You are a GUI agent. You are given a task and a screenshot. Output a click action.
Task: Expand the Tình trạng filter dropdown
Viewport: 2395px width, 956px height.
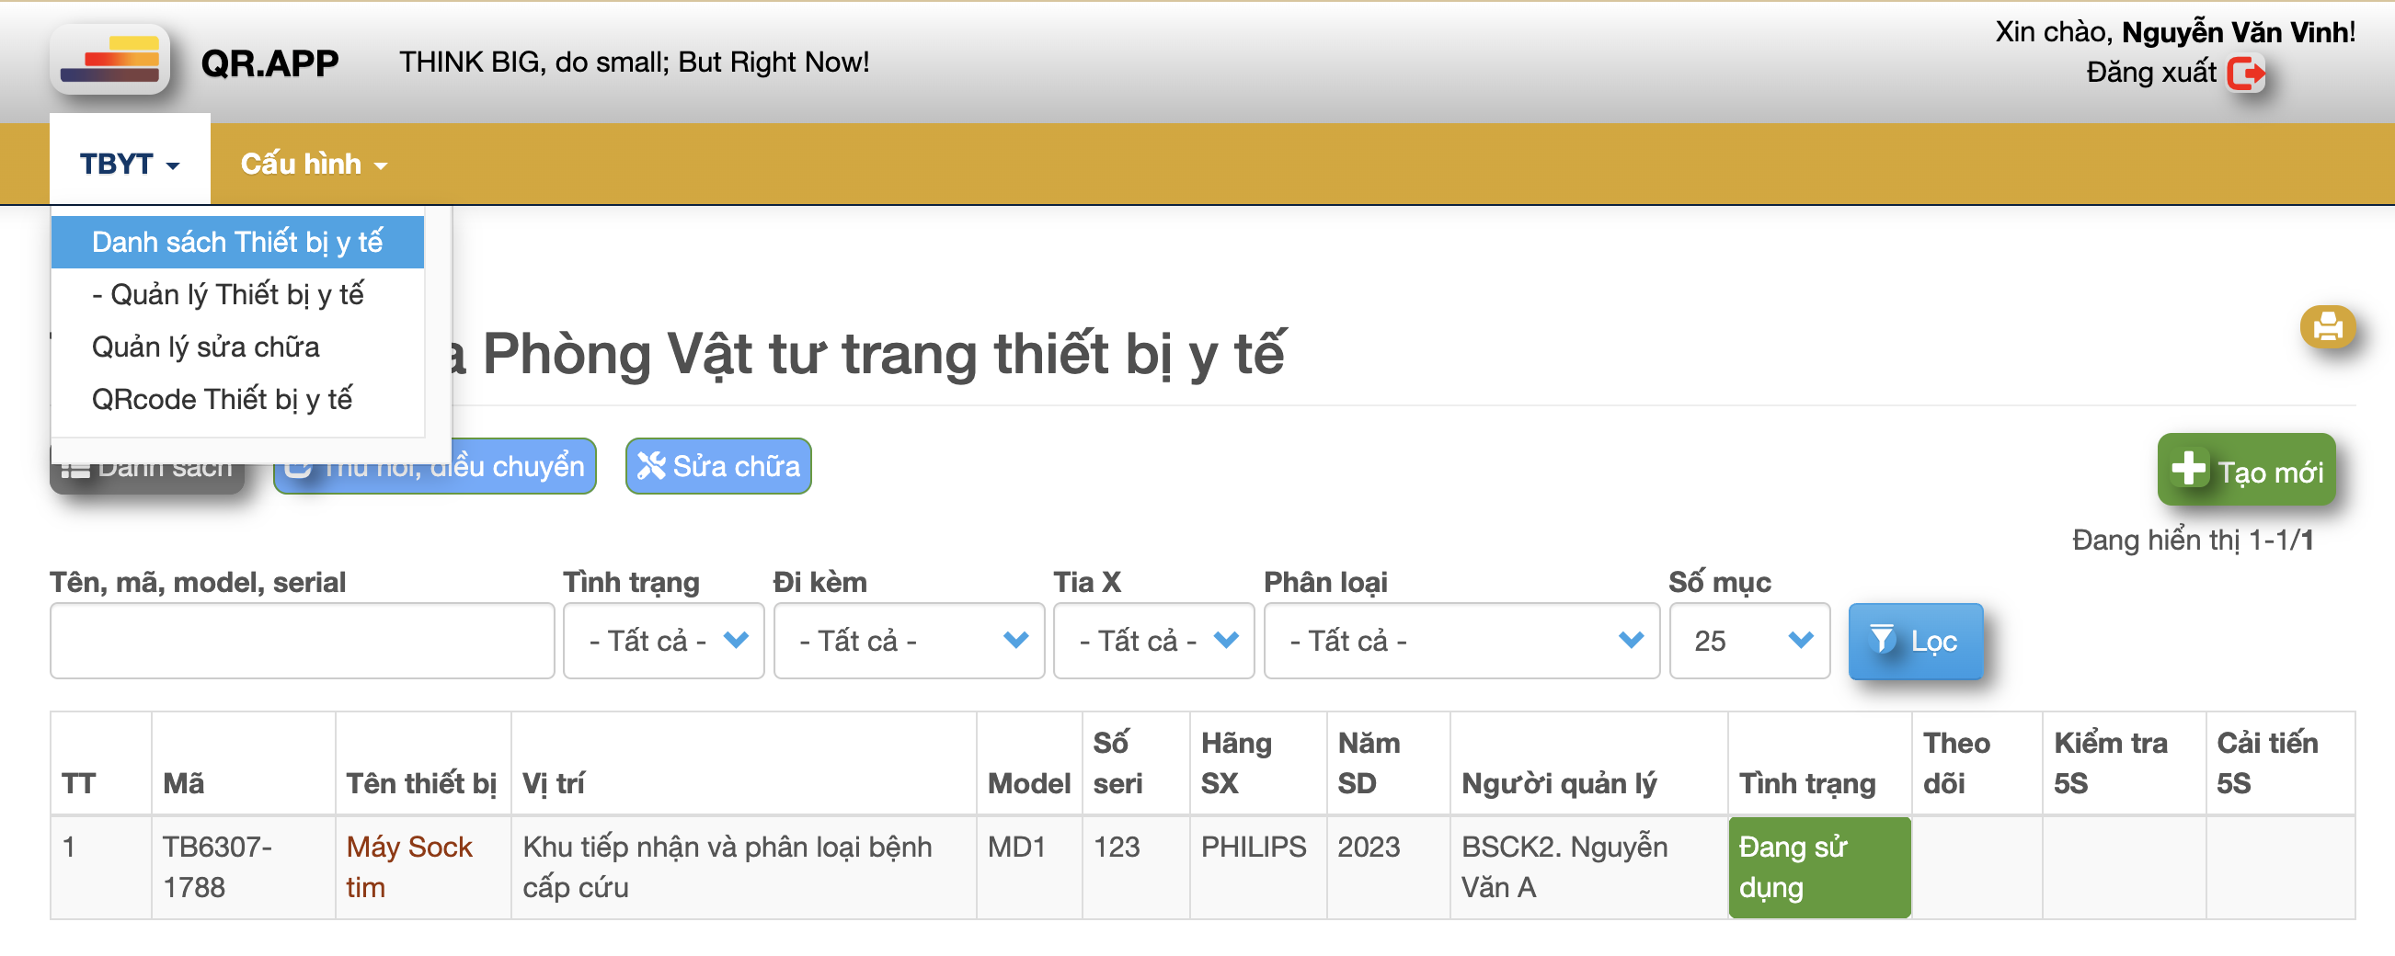(663, 641)
